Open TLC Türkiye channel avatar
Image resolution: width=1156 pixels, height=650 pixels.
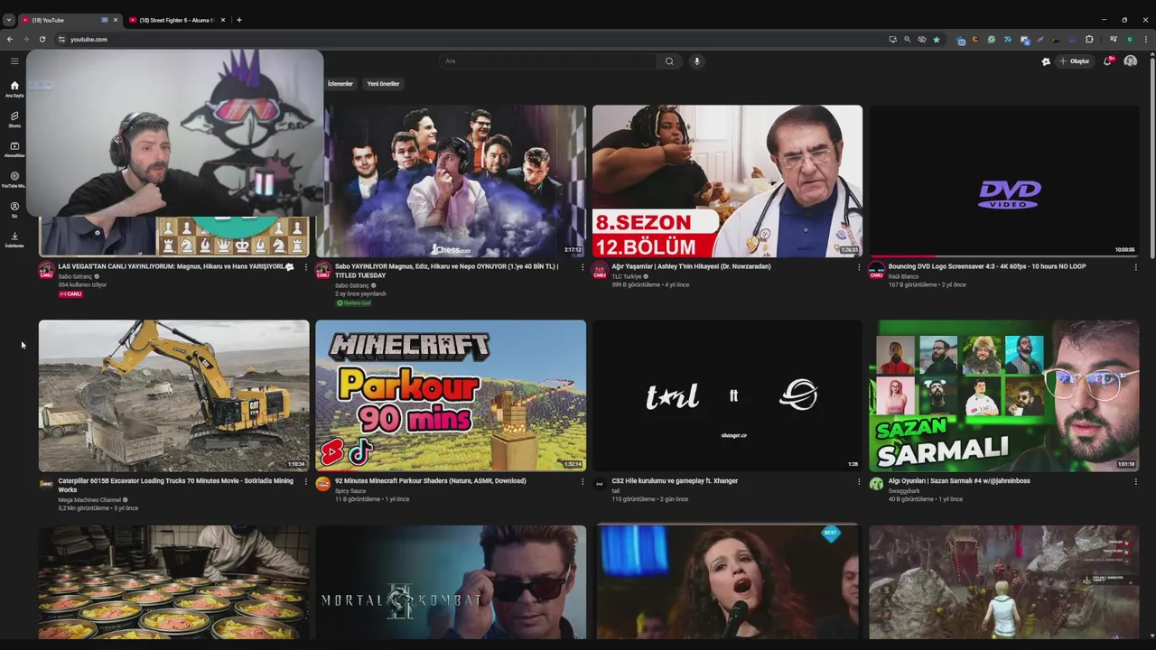coord(599,271)
